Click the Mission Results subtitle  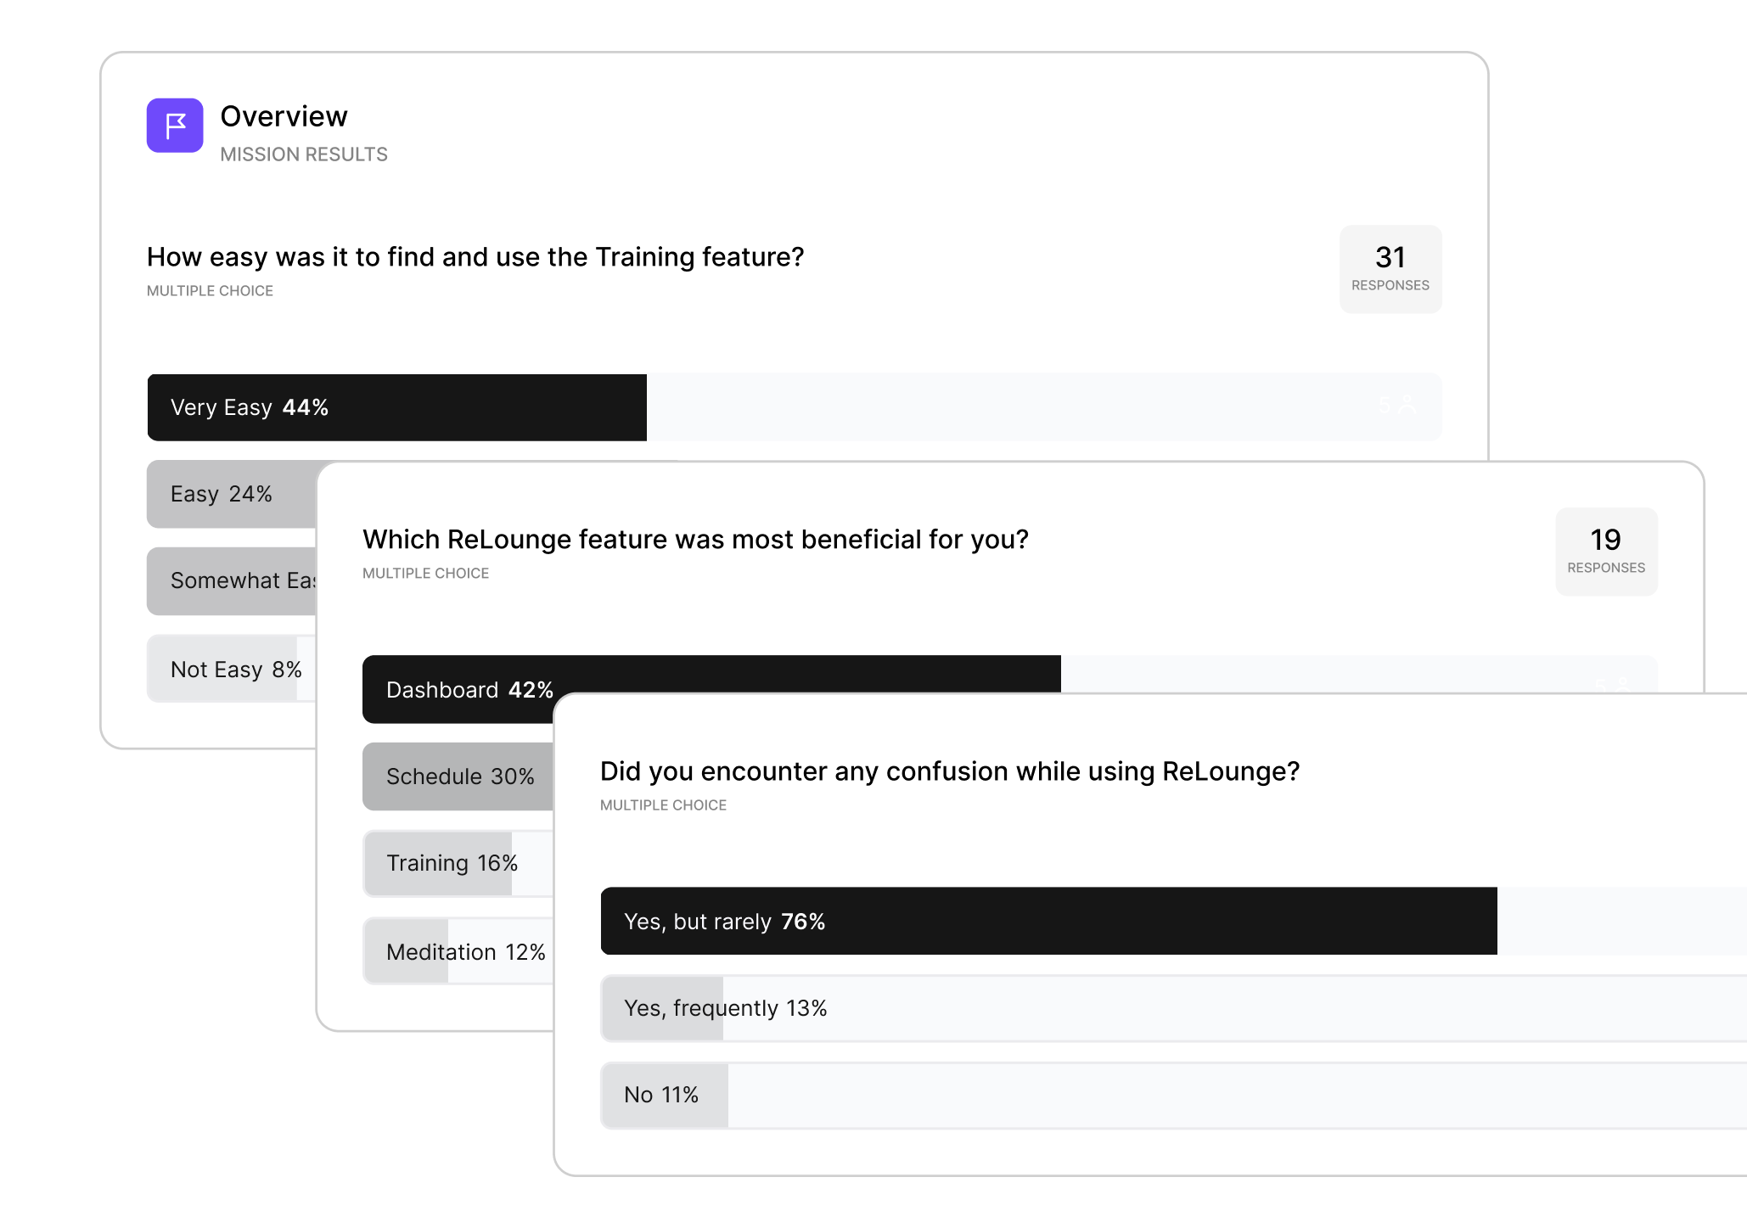point(304,154)
